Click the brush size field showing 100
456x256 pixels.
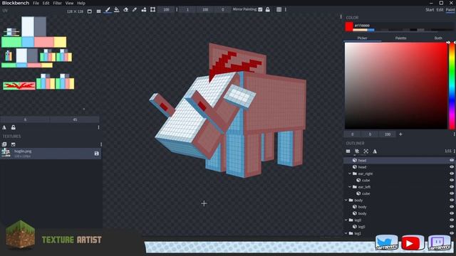coord(166,9)
